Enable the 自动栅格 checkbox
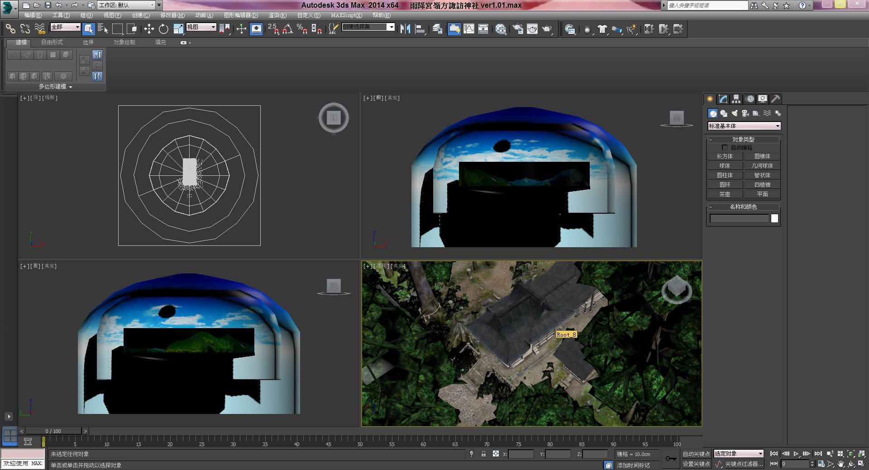869x470 pixels. coord(725,148)
